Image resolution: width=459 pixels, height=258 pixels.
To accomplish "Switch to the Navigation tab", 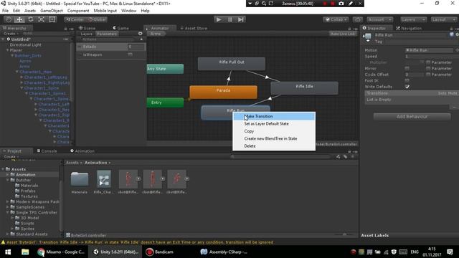I will 409,28.
